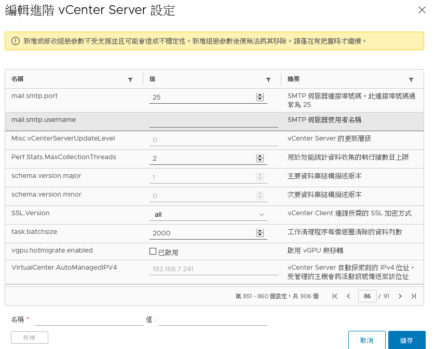Select SSL.Version row name
Viewport: 434px width, 349px height.
coord(31,213)
